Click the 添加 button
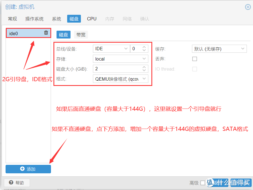 tap(28, 169)
